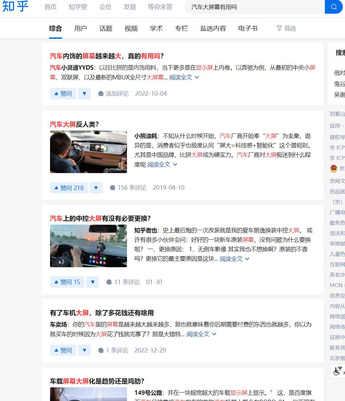The image size is (345, 401).
Task: Click date 2019-04-10
Action: [x=169, y=188]
